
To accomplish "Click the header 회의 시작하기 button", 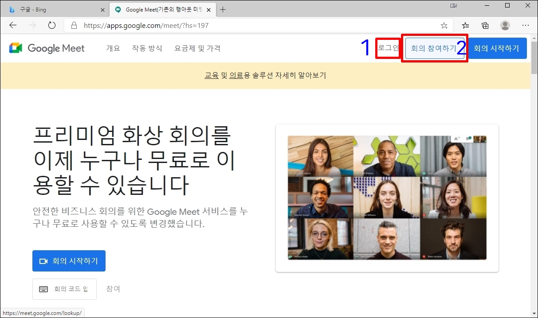I will 496,48.
